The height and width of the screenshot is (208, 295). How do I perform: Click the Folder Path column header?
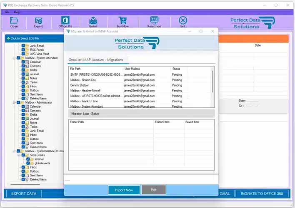(111, 122)
